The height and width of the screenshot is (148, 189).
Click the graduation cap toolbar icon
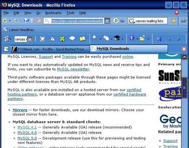point(117,38)
